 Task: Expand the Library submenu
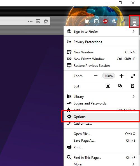(101, 96)
